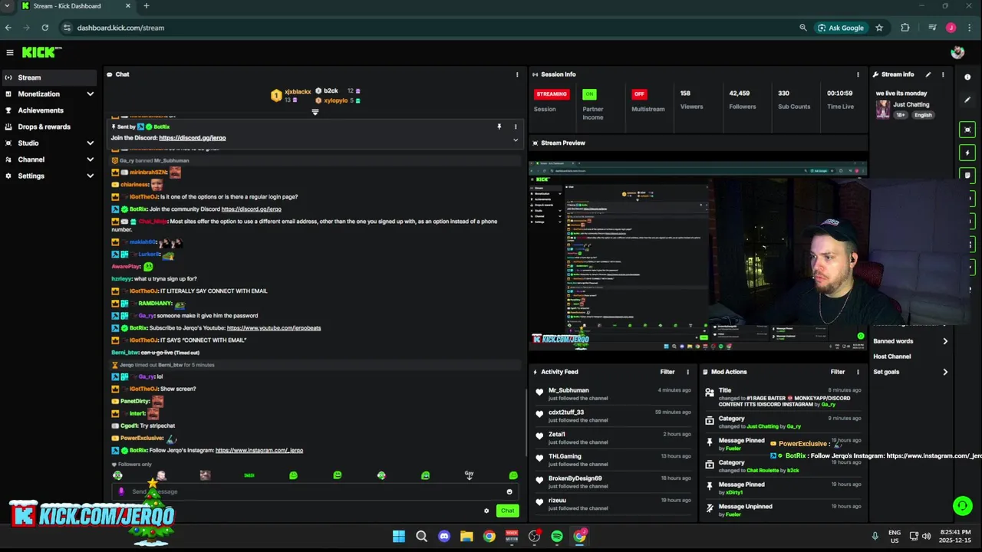Open chat settings gear icon

point(486,511)
